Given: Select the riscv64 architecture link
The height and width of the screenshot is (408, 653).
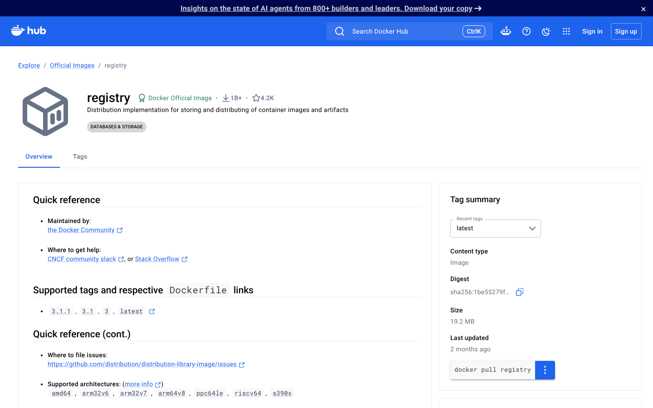Looking at the screenshot, I should point(248,393).
